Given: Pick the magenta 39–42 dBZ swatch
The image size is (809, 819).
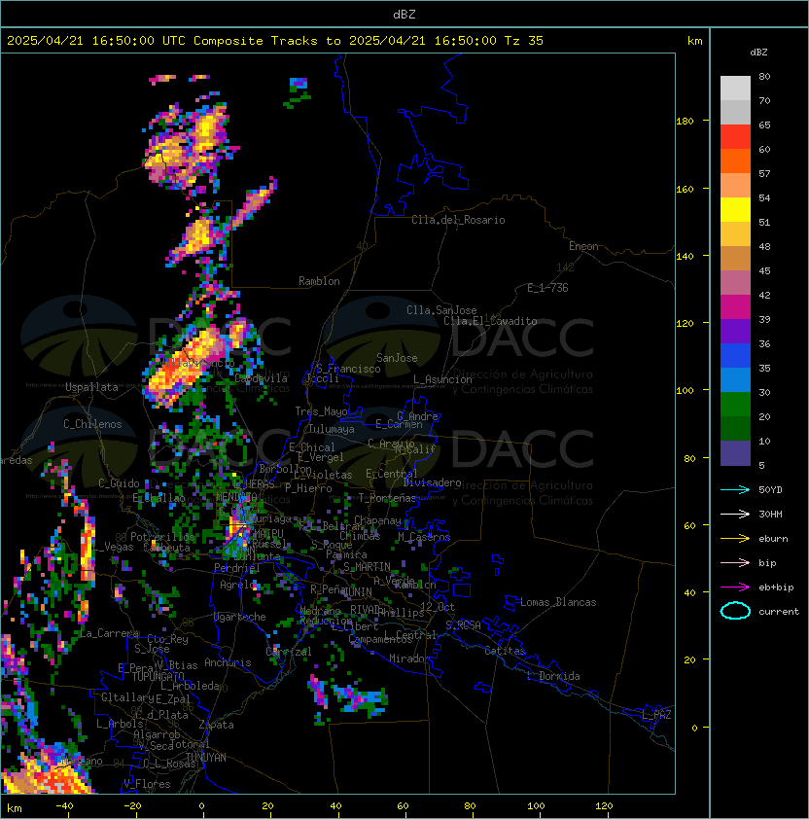Looking at the screenshot, I should [735, 306].
